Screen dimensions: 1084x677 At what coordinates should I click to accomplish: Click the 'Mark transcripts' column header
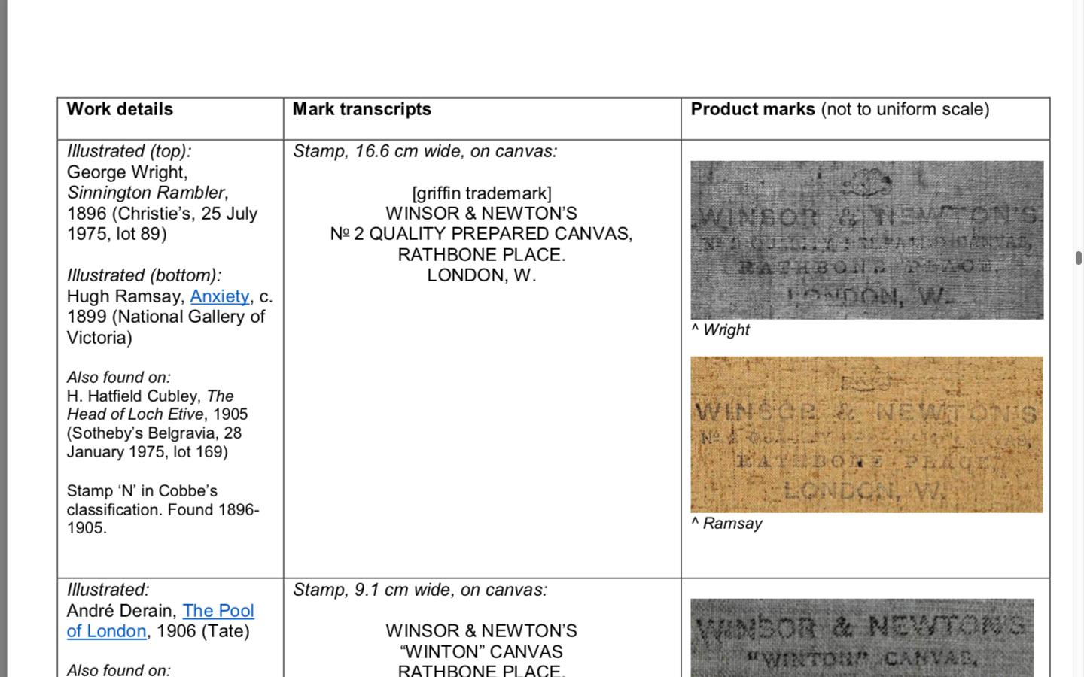click(x=361, y=109)
